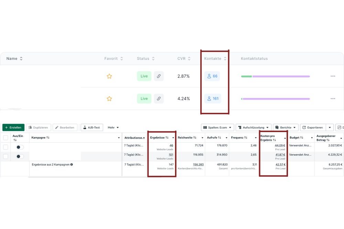Copy link icon in the 4.24% CVR row

point(159,99)
